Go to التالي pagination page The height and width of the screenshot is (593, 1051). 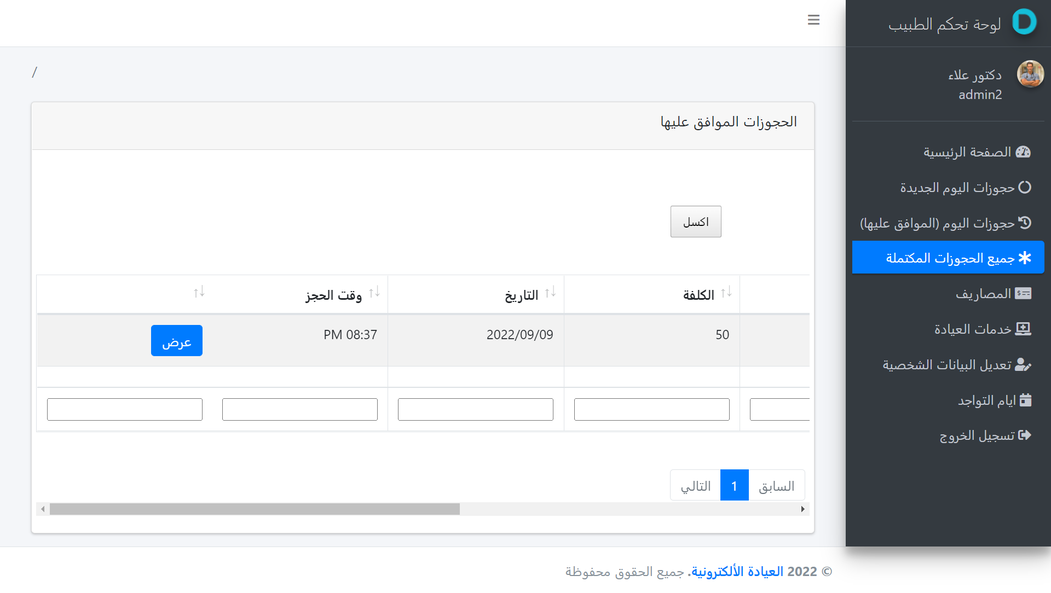(x=695, y=485)
